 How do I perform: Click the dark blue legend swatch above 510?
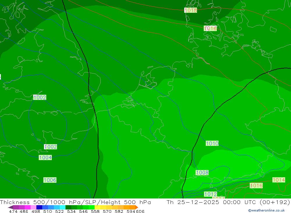coord(39,207)
